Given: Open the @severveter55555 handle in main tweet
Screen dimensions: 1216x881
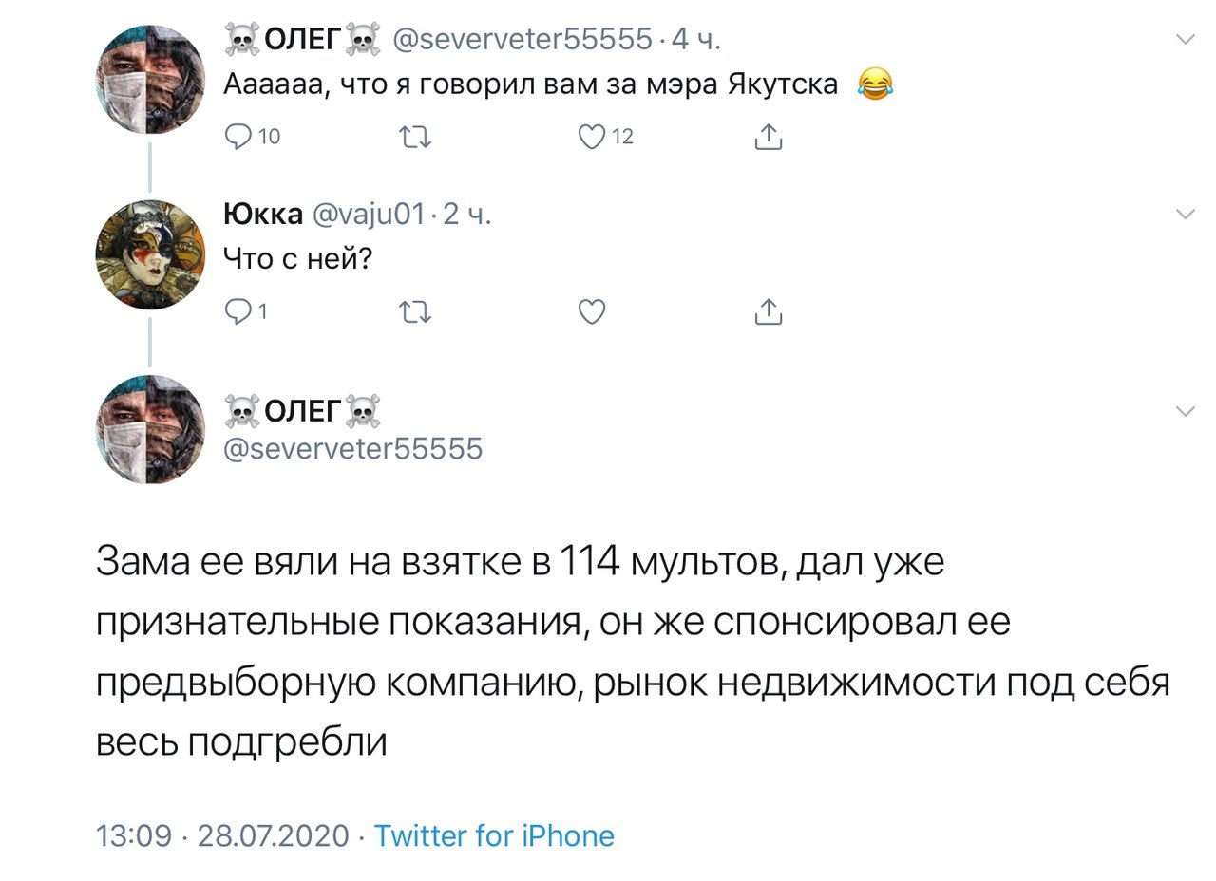Looking at the screenshot, I should click(x=352, y=447).
